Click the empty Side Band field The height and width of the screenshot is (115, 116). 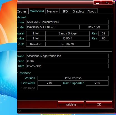49,88
